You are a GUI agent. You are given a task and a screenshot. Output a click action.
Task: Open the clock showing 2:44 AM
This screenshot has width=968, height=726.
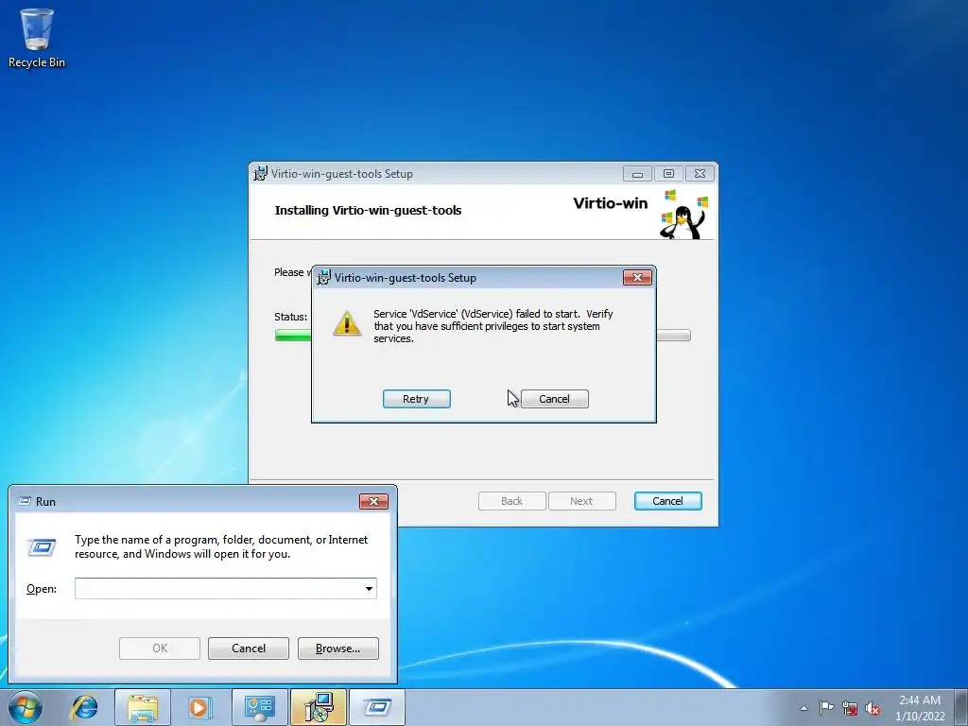(920, 707)
